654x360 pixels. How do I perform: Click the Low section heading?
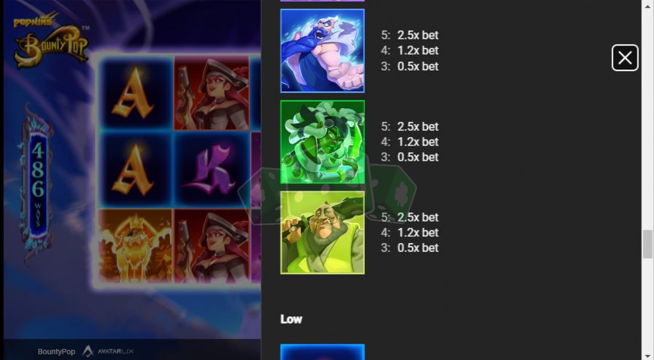[291, 319]
